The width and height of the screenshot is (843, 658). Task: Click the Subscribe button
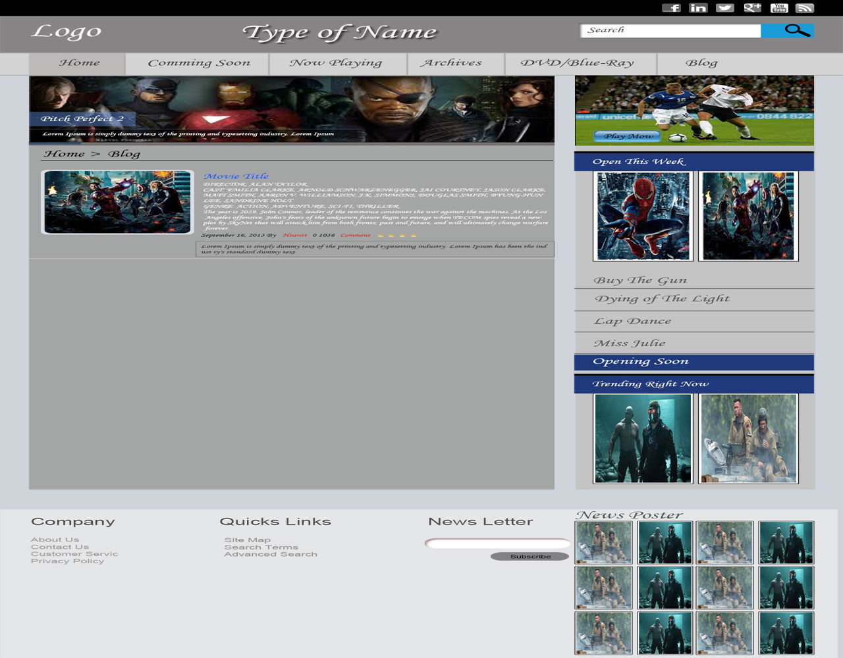point(530,557)
